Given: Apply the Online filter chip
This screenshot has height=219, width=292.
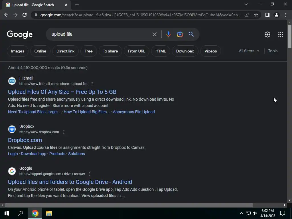Looking at the screenshot, I should coord(40,51).
